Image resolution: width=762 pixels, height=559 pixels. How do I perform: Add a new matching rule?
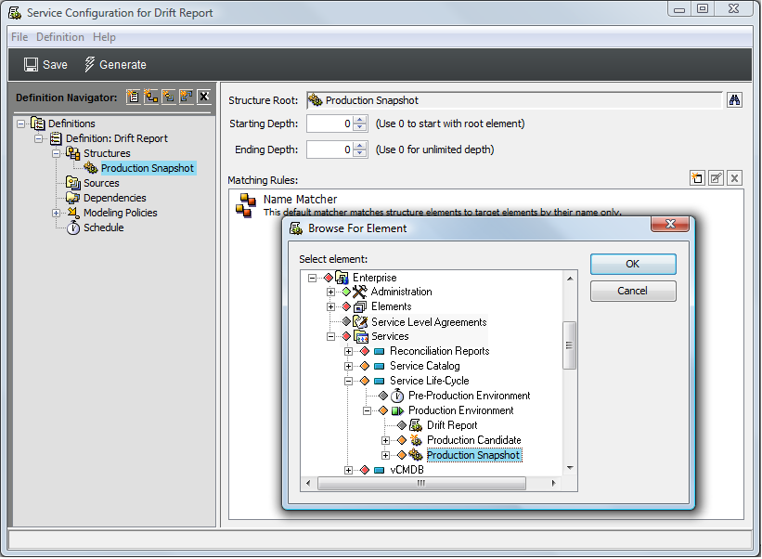point(697,178)
